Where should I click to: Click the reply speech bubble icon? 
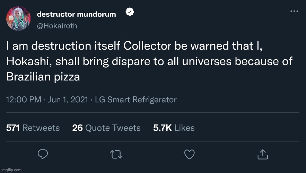click(43, 154)
